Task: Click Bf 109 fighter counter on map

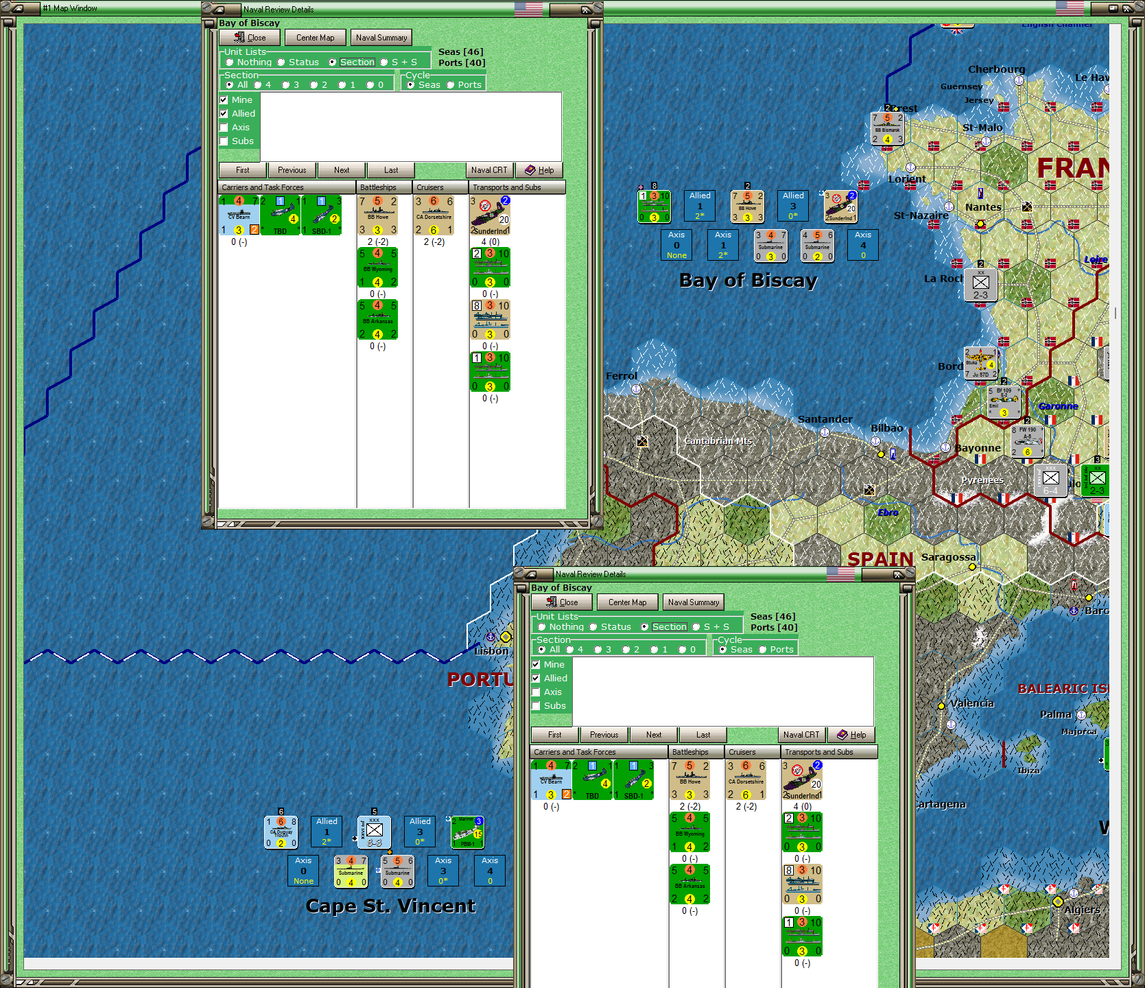Action: tap(1004, 402)
